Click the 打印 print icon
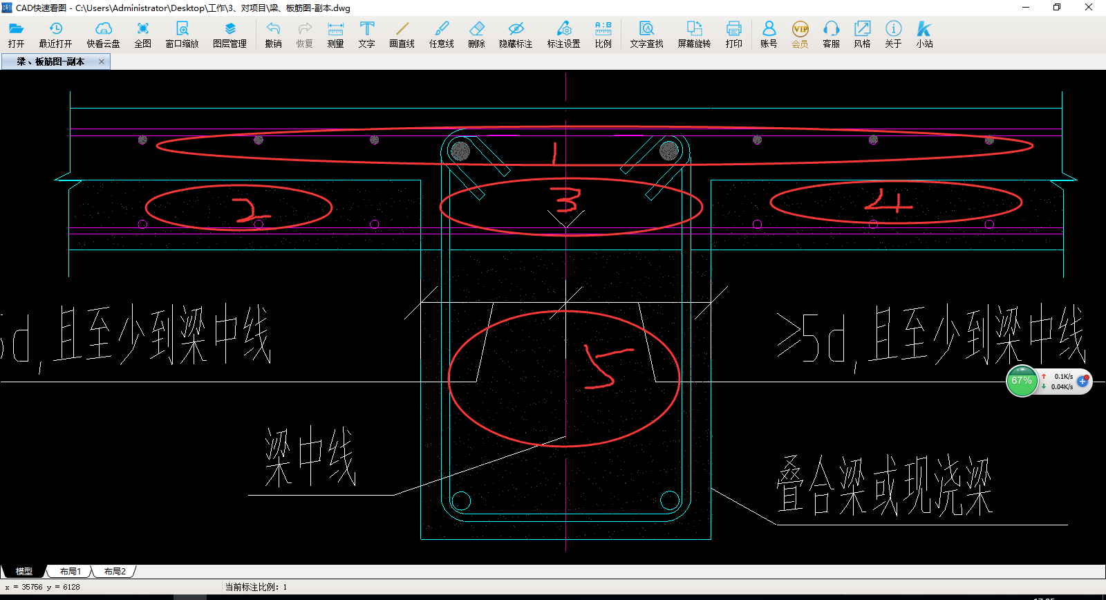The width and height of the screenshot is (1106, 600). click(734, 35)
